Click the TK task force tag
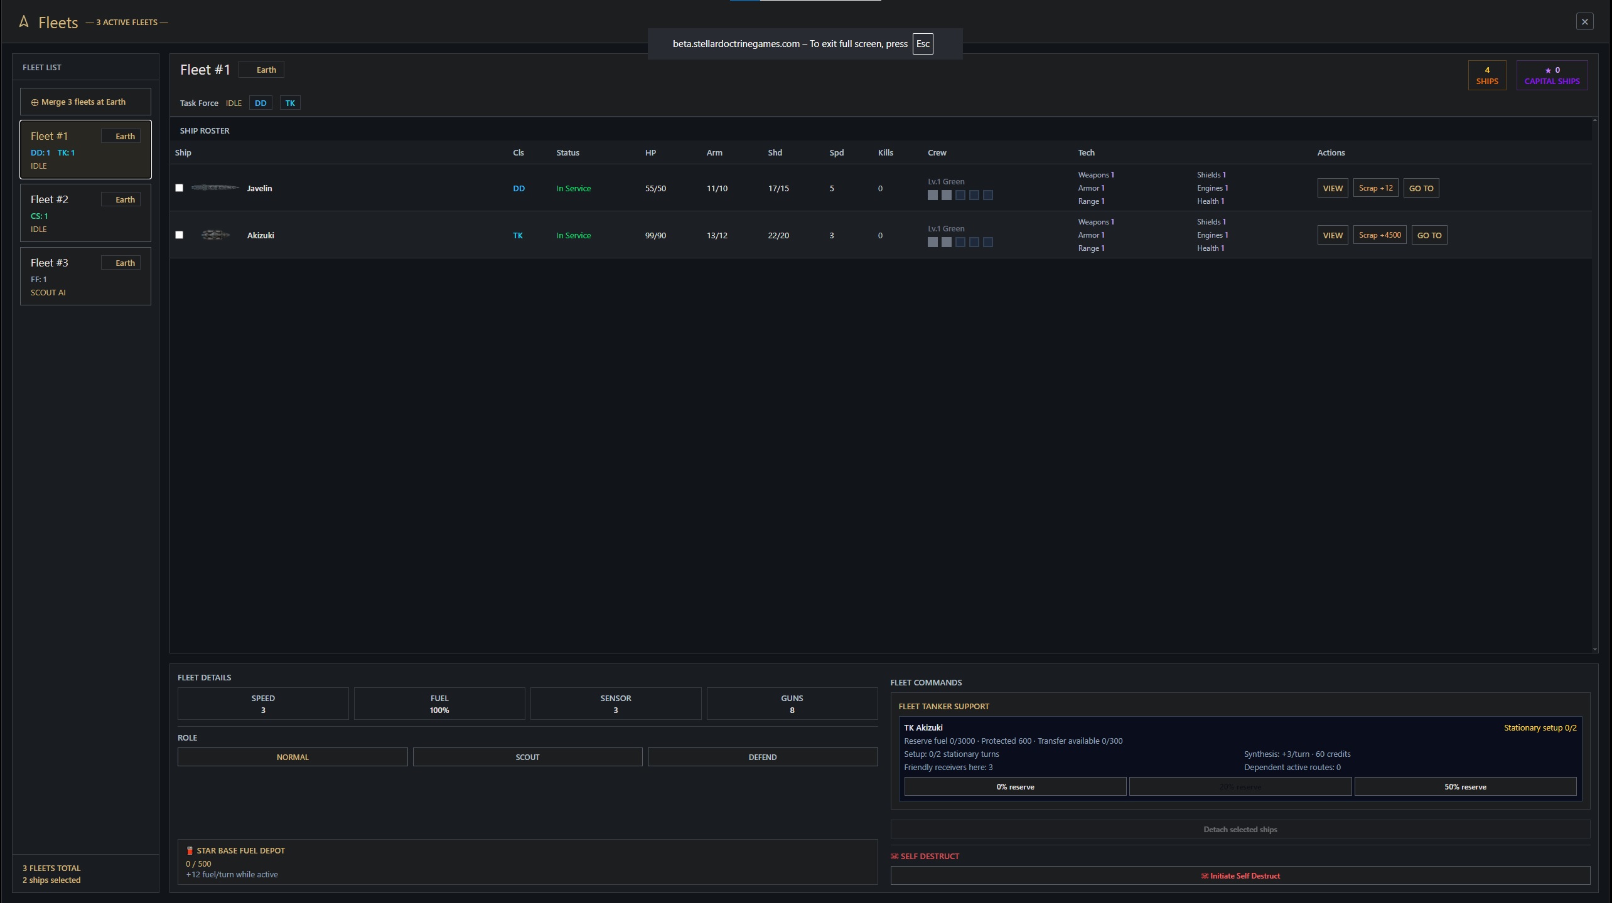The height and width of the screenshot is (903, 1612). [290, 103]
